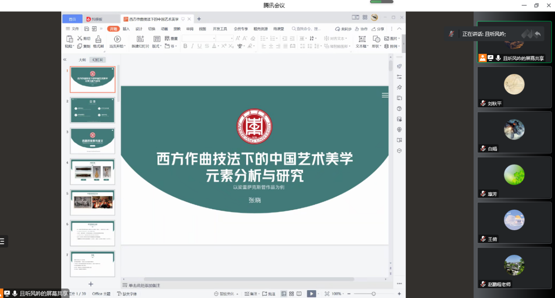Open the Insert (插入) ribbon tab
Viewport: 555px width, 298px height.
126,29
